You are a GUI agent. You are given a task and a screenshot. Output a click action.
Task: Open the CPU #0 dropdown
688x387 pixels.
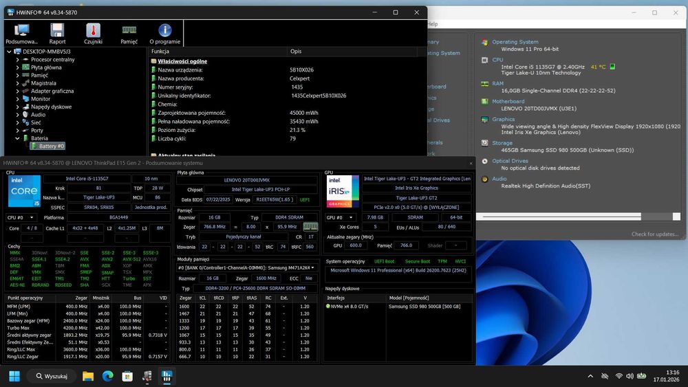point(21,217)
